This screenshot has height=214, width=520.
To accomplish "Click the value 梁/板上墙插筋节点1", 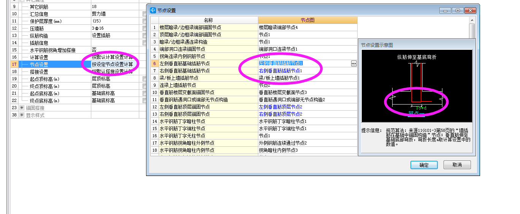I will coord(280,78).
